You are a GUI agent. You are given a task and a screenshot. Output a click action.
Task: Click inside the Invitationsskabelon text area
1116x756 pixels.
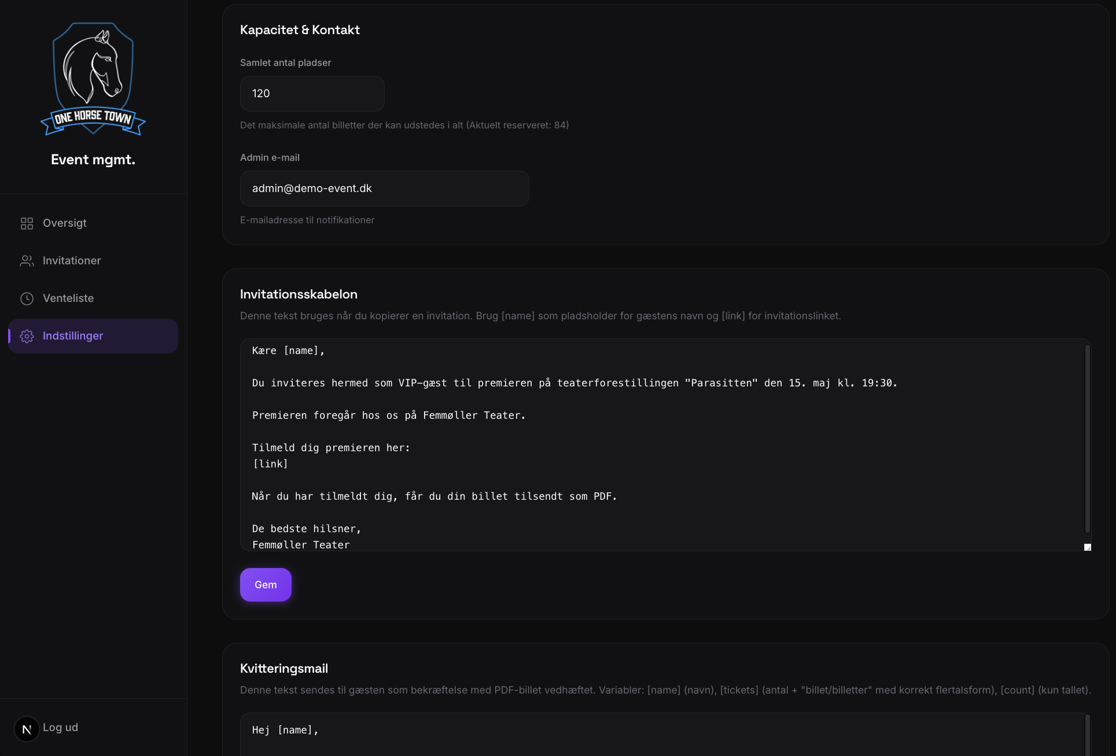tap(662, 445)
